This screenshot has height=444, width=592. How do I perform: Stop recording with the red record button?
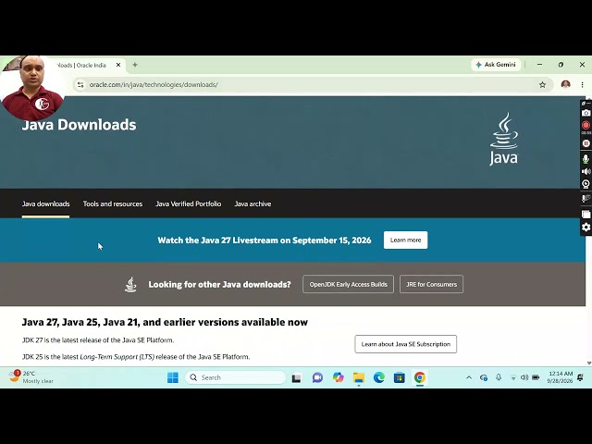tap(586, 125)
